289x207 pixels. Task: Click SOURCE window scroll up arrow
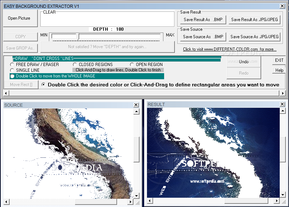[x=136, y=111]
